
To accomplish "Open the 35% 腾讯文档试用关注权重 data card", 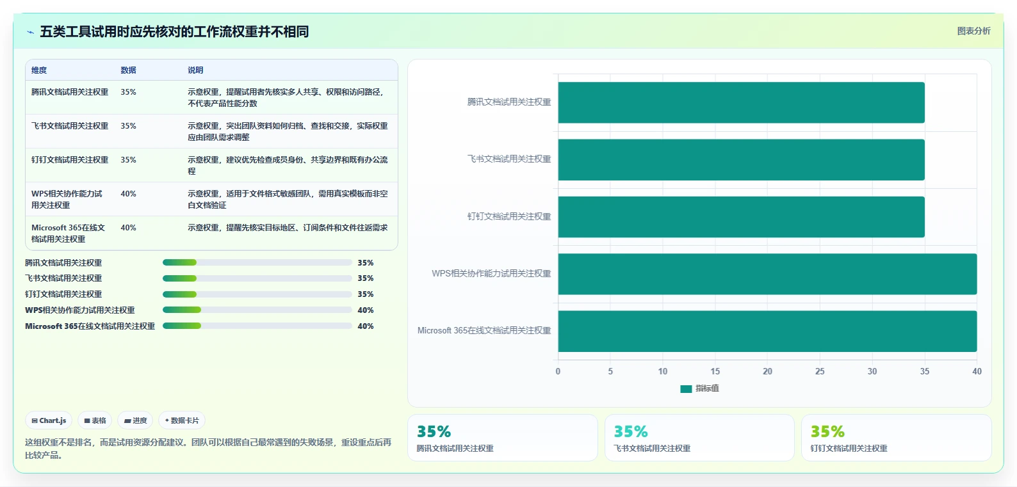I will 503,438.
